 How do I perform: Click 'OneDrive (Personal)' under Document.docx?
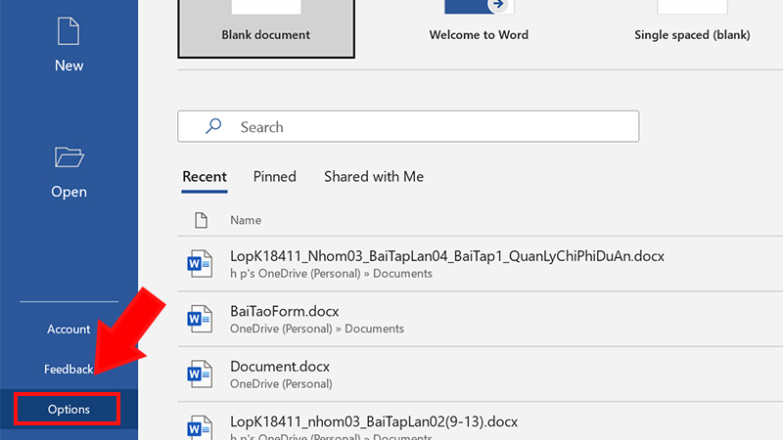(281, 383)
